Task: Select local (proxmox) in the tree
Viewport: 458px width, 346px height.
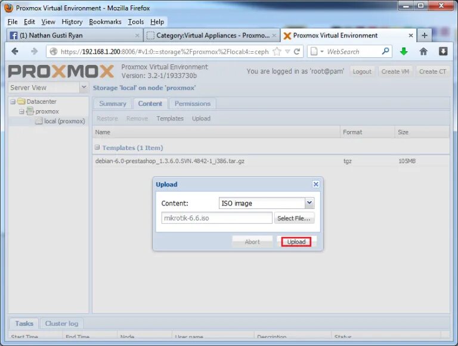Action: coord(64,121)
